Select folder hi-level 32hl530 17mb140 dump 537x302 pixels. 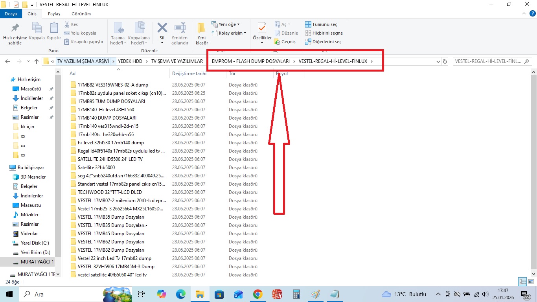[x=110, y=143]
